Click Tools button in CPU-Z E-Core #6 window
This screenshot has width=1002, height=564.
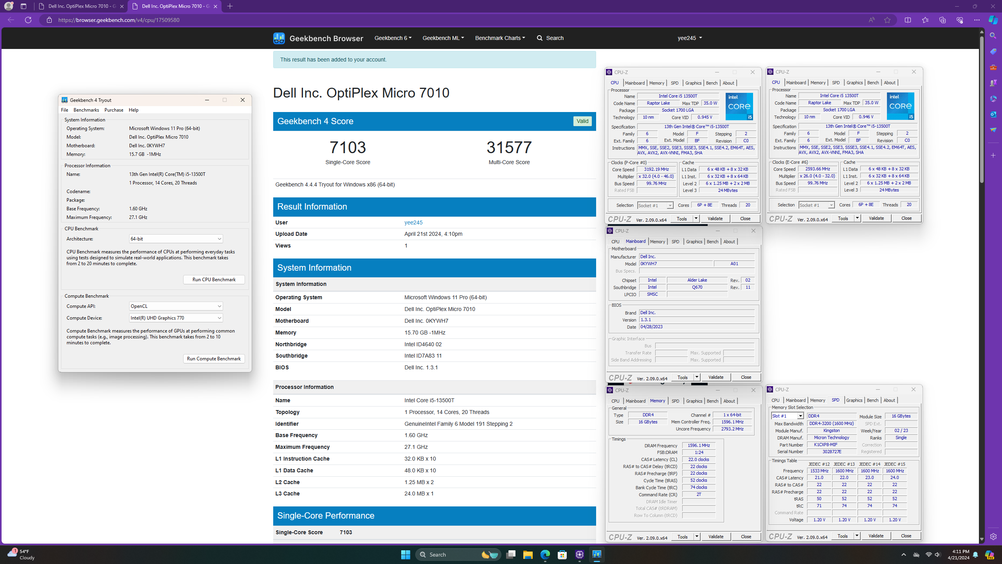(843, 218)
